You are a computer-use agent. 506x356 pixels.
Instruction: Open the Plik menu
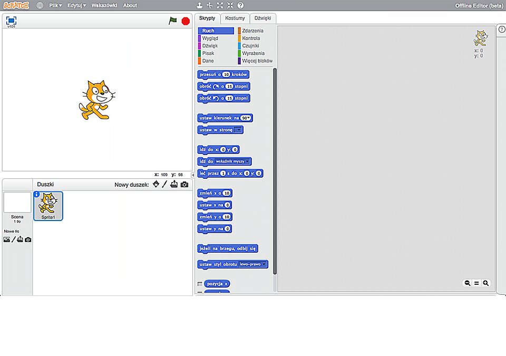coord(55,5)
